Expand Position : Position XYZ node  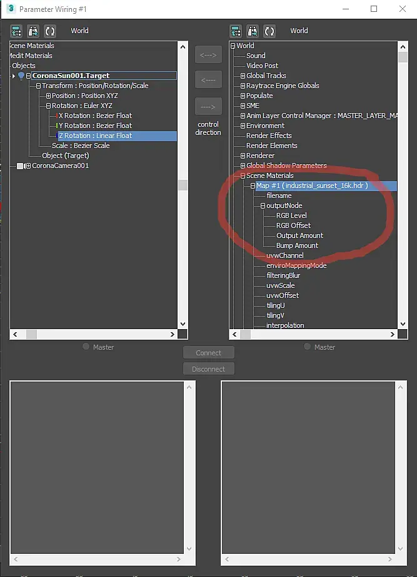pos(48,96)
